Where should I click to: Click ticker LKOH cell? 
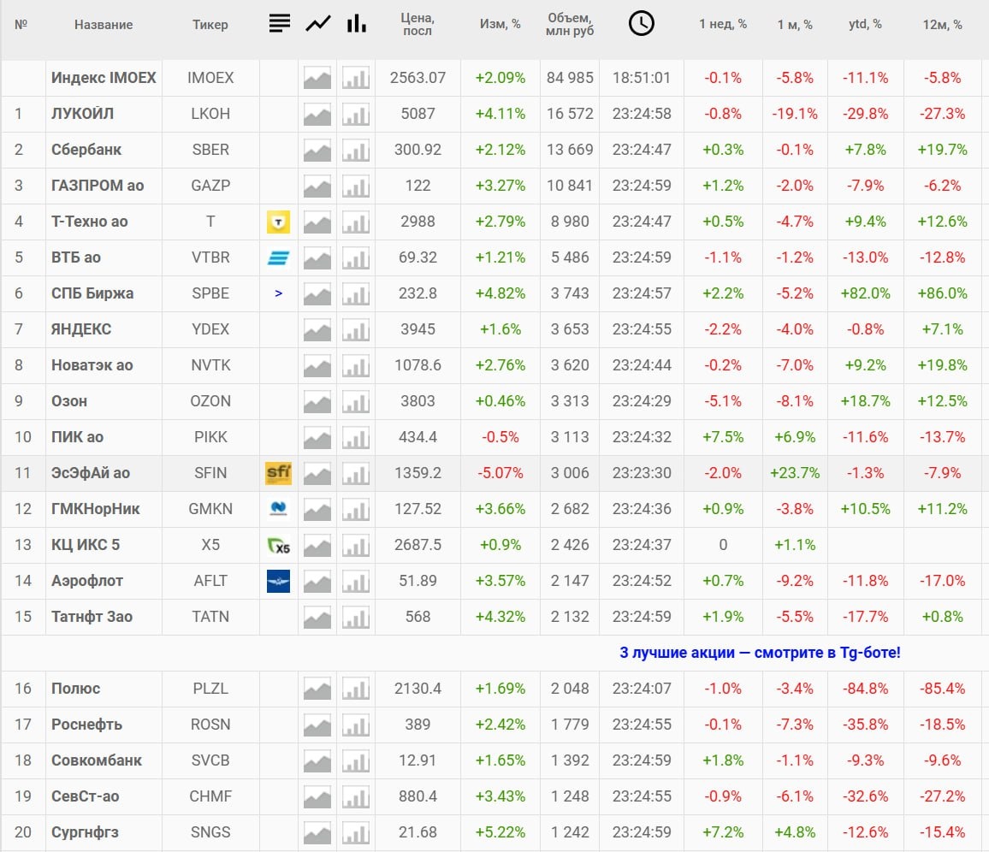[210, 114]
